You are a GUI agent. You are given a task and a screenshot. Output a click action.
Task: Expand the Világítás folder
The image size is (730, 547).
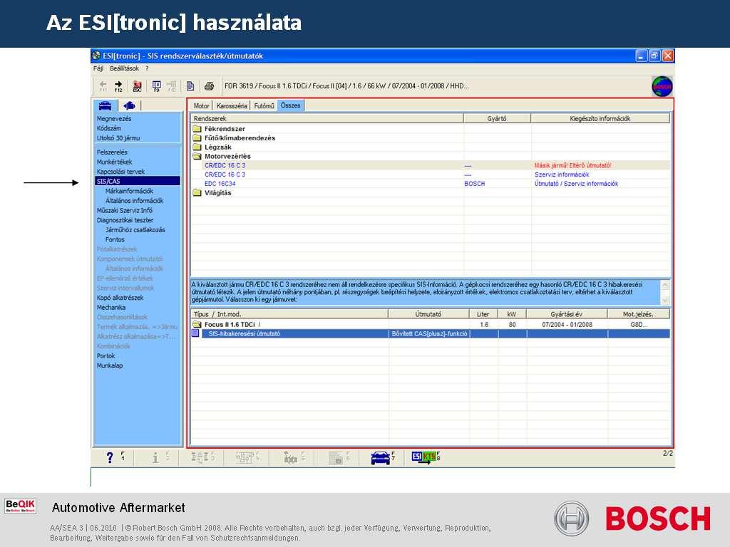tap(197, 192)
